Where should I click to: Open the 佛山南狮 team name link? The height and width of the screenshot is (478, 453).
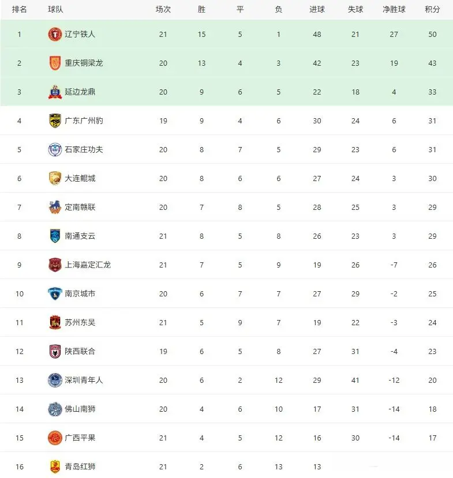(80, 409)
